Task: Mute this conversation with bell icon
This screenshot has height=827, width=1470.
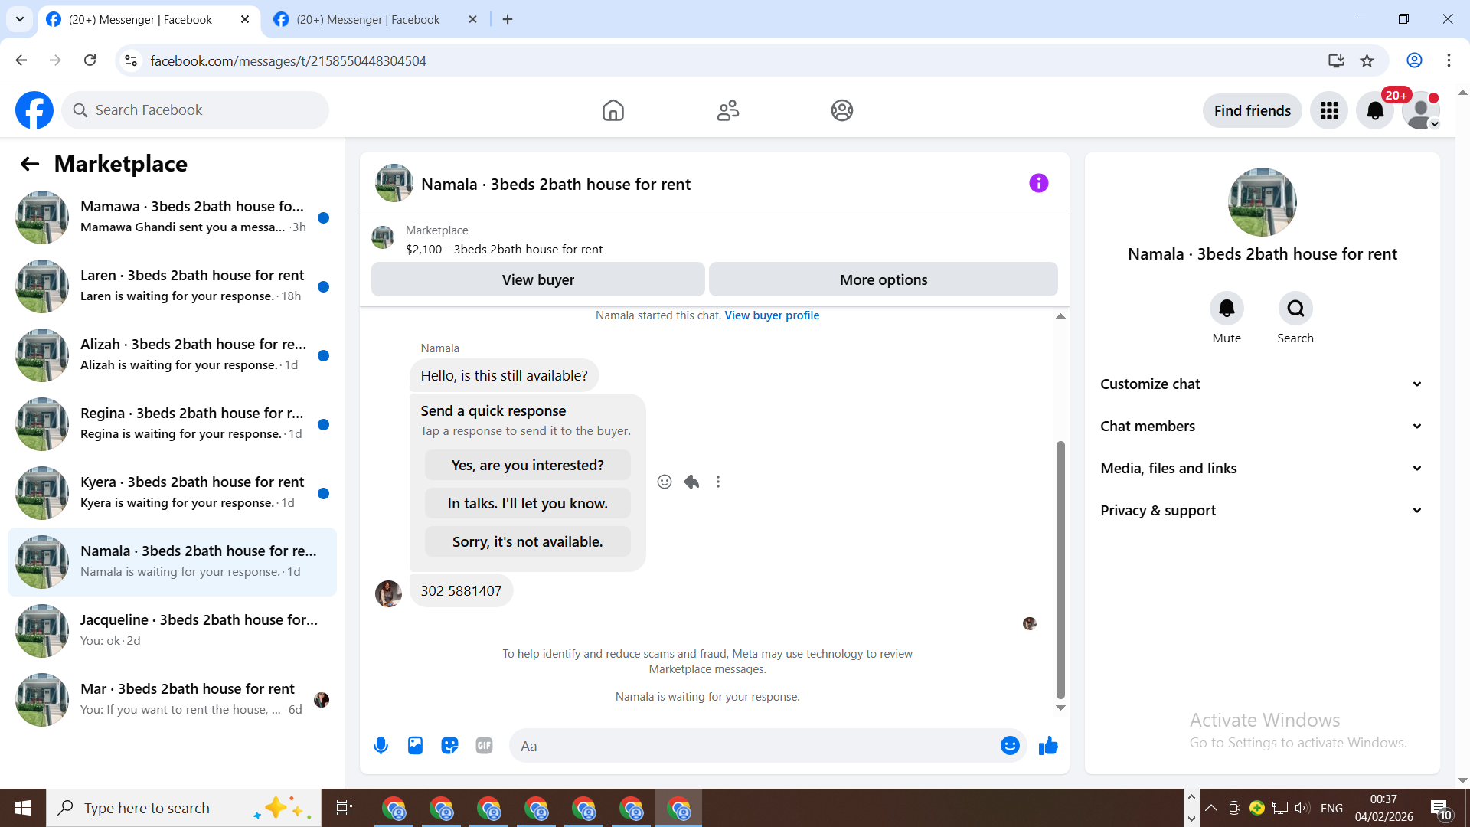Action: tap(1227, 309)
